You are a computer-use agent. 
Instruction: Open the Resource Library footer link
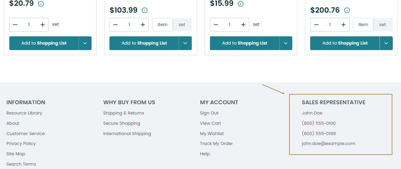(x=24, y=113)
